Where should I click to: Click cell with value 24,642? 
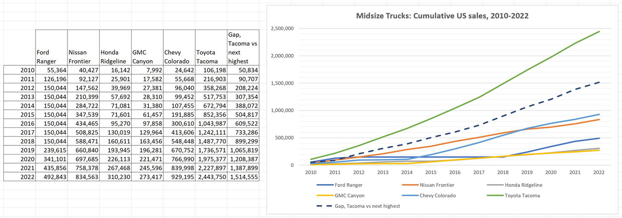(x=179, y=70)
